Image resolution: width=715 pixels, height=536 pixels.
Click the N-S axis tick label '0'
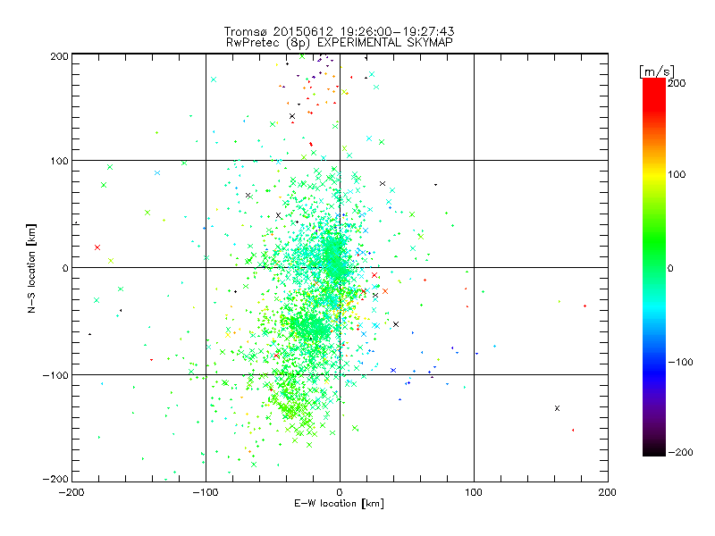point(65,268)
